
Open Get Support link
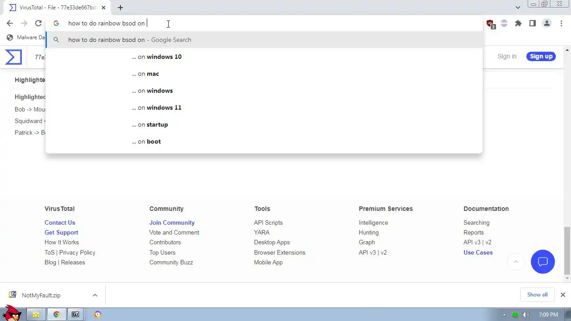tap(61, 232)
